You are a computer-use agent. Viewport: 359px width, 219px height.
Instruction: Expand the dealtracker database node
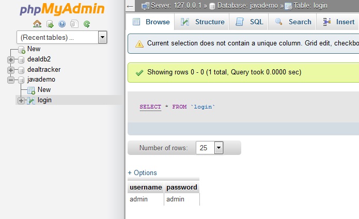tap(11, 70)
